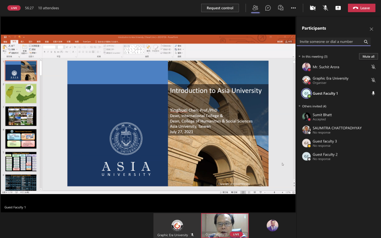The height and width of the screenshot is (238, 381).
Task: Open the Select dropdown in editing group
Action: 179,53
